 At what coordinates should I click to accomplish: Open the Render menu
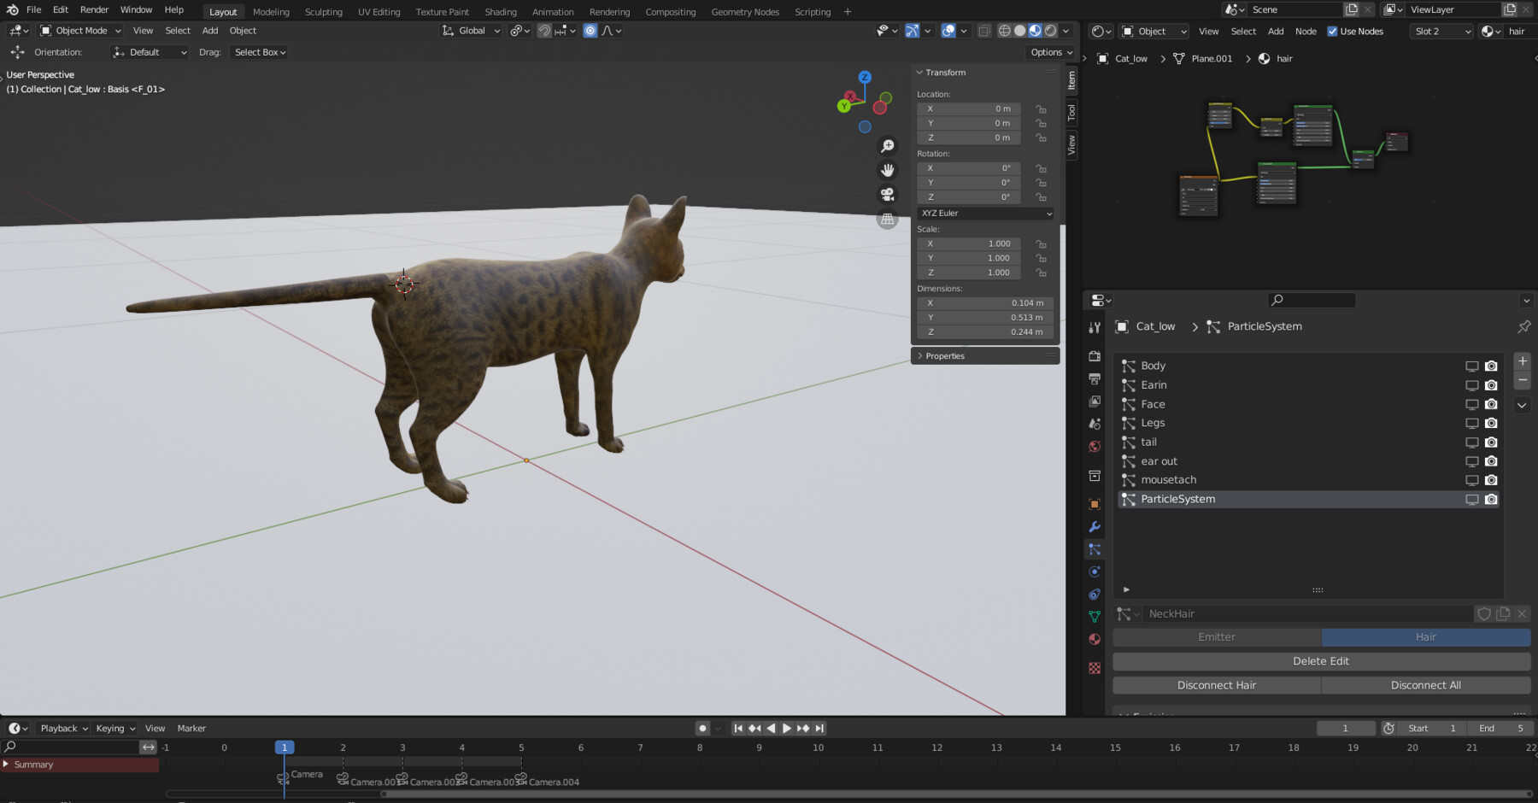(x=94, y=9)
